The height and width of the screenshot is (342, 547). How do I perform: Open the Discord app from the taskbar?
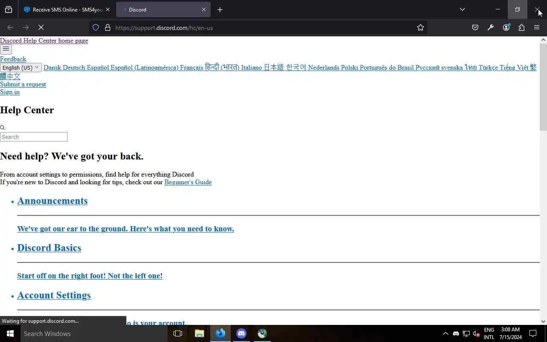click(x=241, y=333)
